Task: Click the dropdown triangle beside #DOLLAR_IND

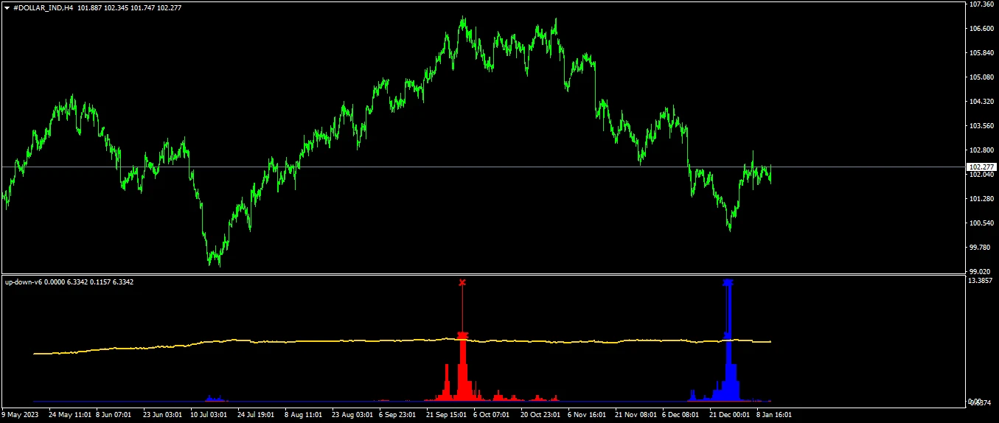Action: click(7, 7)
